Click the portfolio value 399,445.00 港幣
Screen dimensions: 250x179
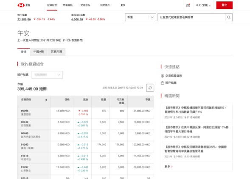(32, 89)
